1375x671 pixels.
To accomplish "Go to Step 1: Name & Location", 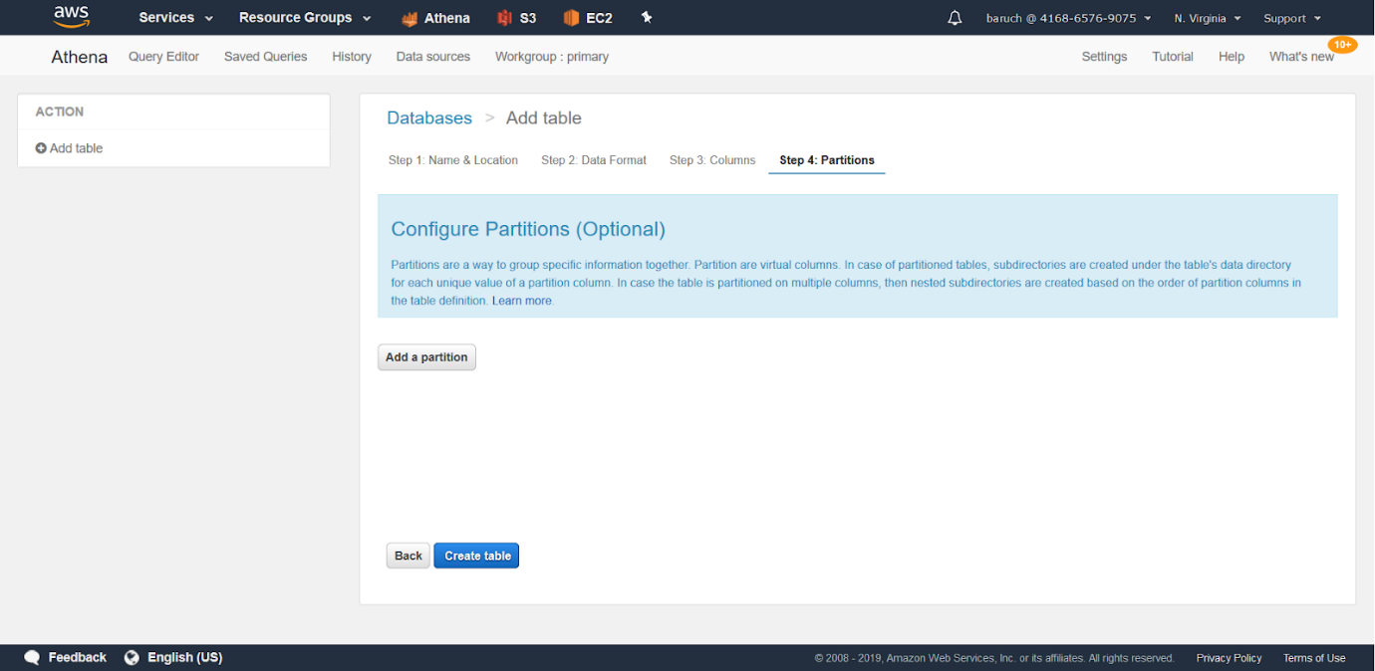I will pos(453,160).
